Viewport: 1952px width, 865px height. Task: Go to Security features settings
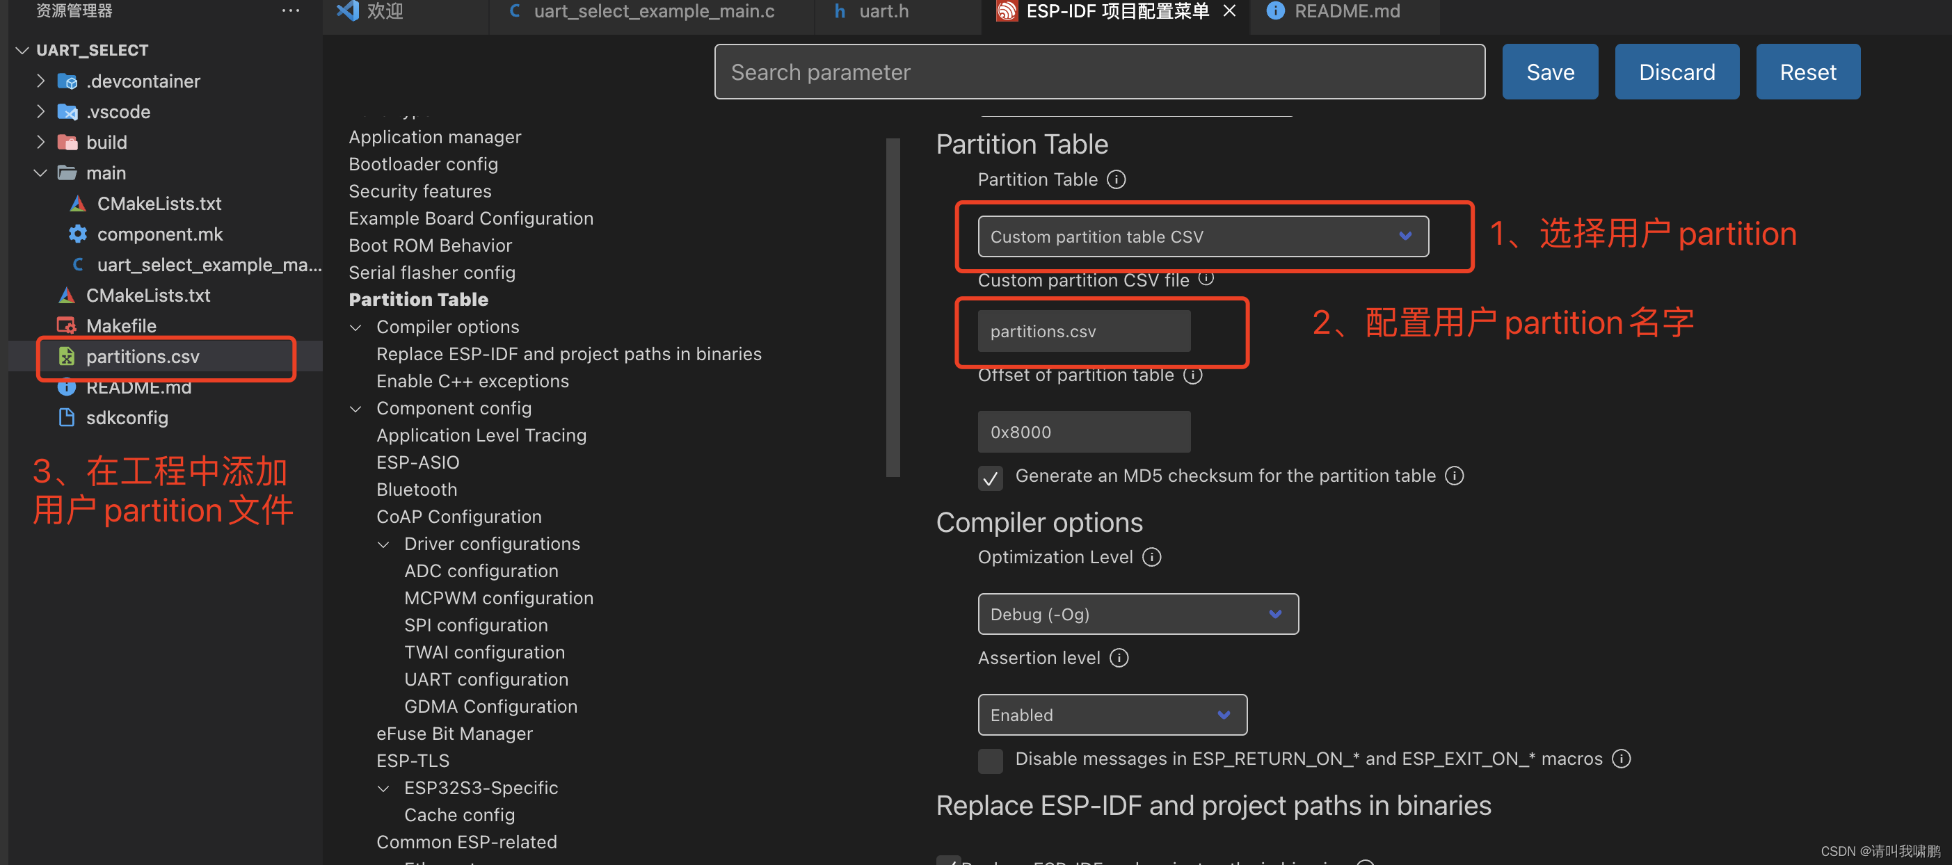point(419,192)
